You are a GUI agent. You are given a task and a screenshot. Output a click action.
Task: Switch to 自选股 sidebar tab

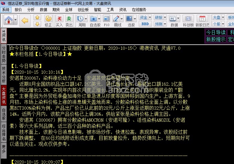click(4, 114)
